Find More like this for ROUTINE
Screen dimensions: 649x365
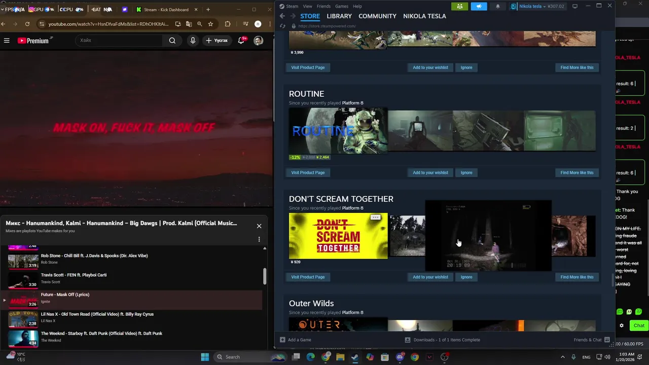point(576,172)
